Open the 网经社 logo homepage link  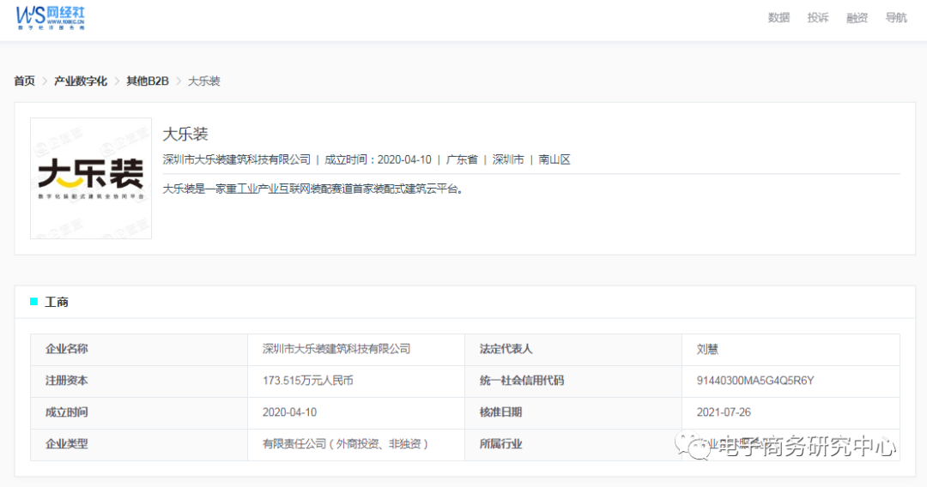(x=51, y=18)
